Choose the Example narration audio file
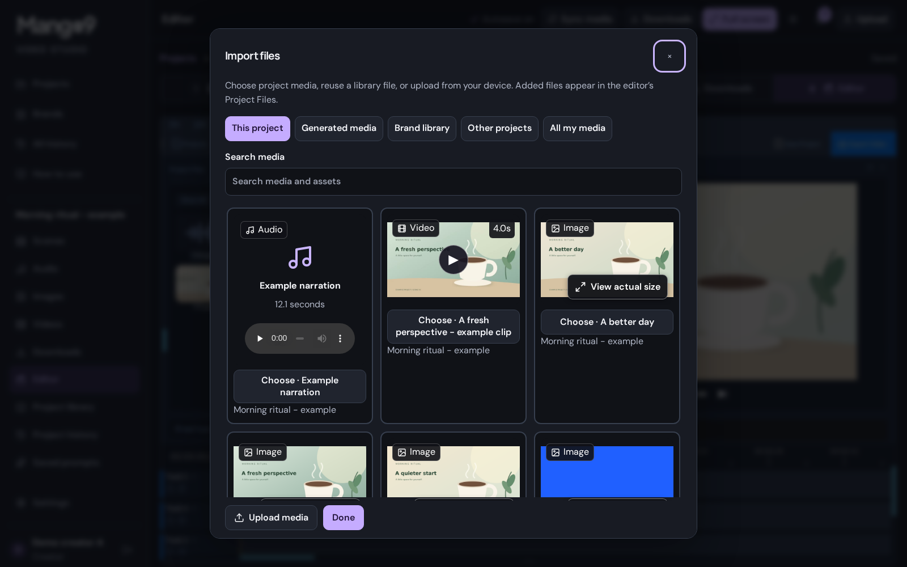Image resolution: width=907 pixels, height=567 pixels. tap(300, 386)
